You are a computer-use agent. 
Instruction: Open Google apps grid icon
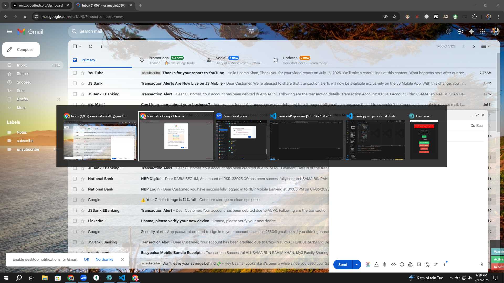point(482,32)
